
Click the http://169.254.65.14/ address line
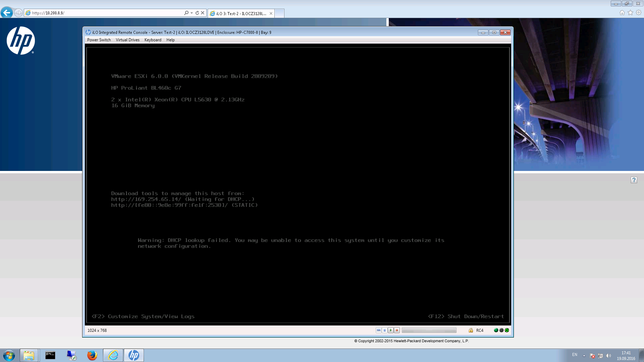tap(183, 199)
